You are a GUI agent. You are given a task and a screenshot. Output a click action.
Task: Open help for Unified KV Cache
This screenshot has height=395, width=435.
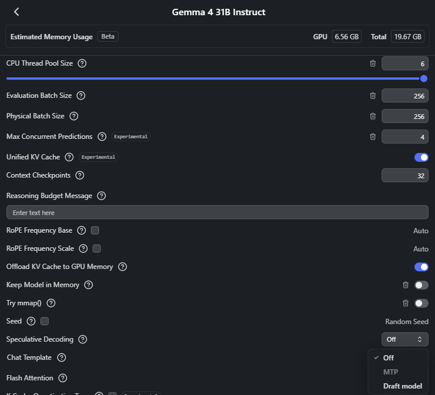[x=69, y=157]
